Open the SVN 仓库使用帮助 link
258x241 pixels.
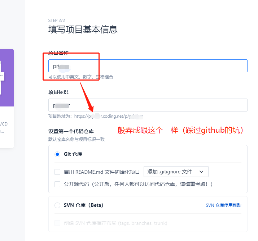point(223,205)
